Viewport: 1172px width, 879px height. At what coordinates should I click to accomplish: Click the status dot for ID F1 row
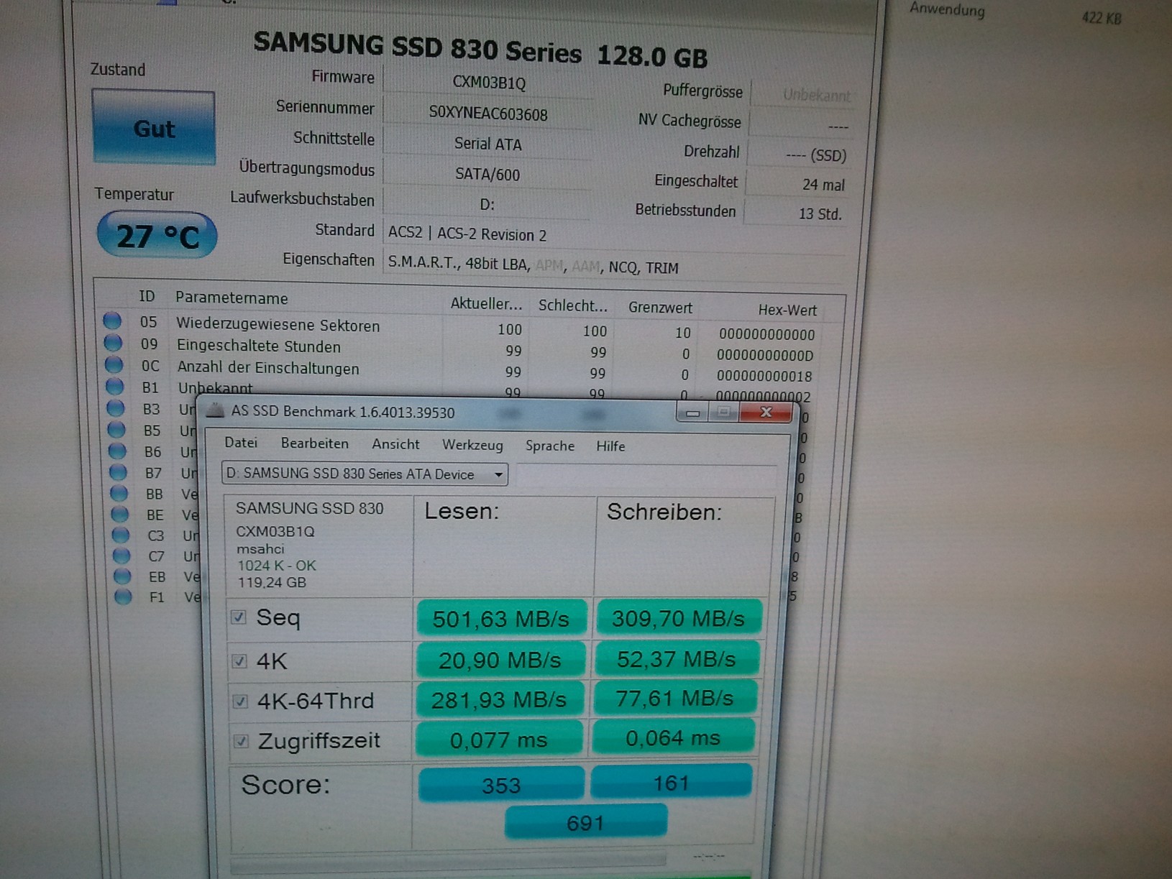point(123,597)
